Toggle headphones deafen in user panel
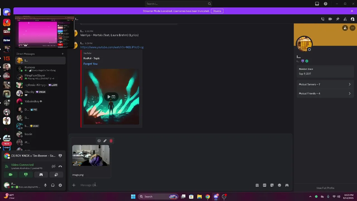 [x=53, y=185]
